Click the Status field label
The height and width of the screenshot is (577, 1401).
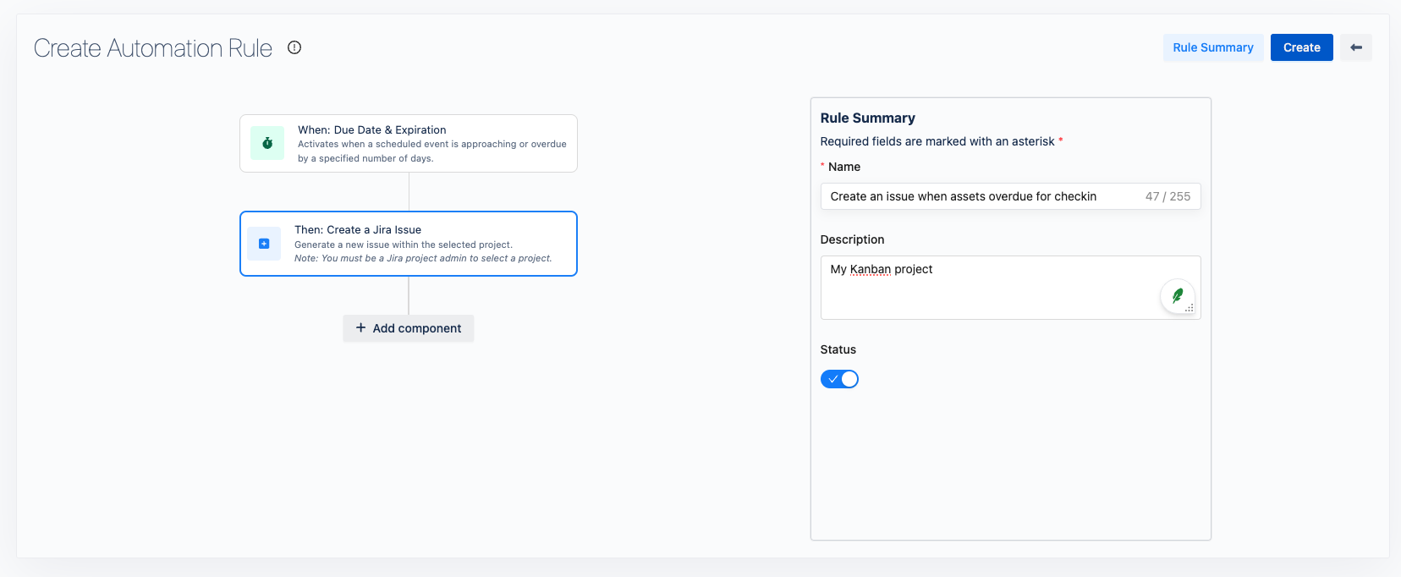pos(838,349)
